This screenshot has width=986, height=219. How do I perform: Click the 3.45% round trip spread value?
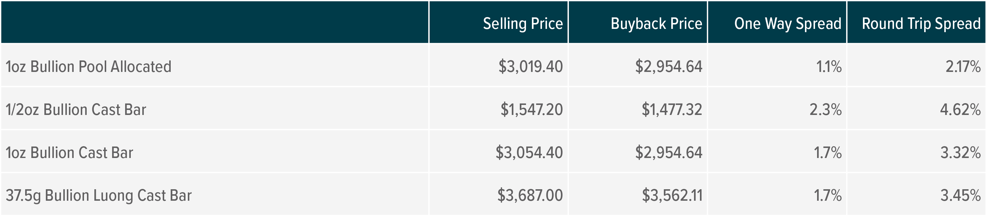(960, 196)
